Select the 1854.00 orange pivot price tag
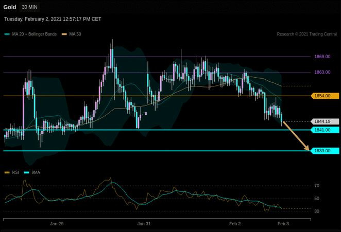This screenshot has height=232, width=341. click(x=325, y=96)
